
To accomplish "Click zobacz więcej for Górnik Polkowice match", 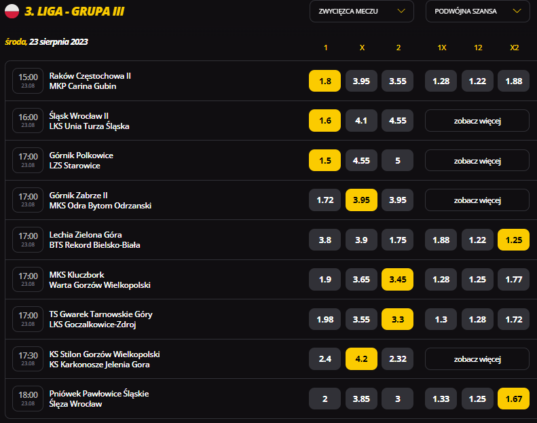I will pos(477,160).
